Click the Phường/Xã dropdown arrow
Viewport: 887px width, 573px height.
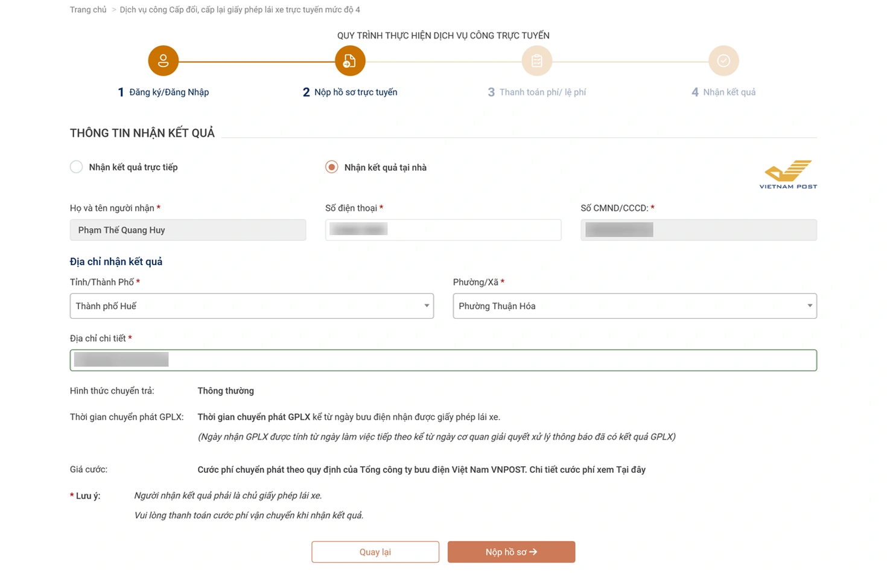(x=810, y=306)
